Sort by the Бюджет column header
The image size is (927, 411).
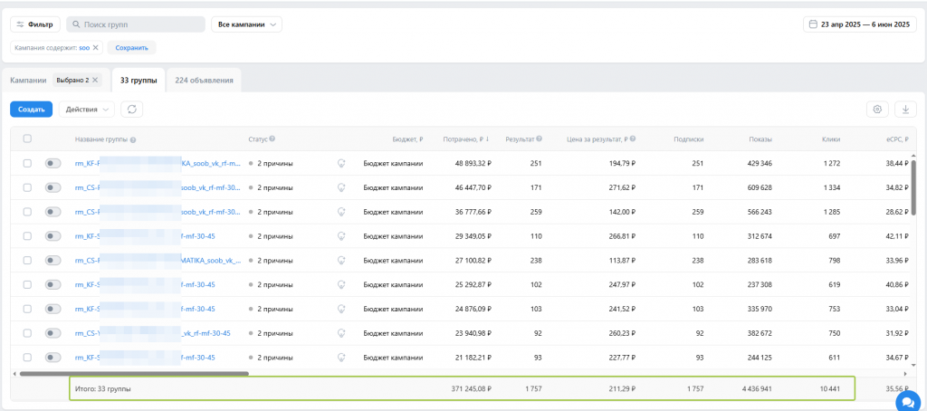408,139
